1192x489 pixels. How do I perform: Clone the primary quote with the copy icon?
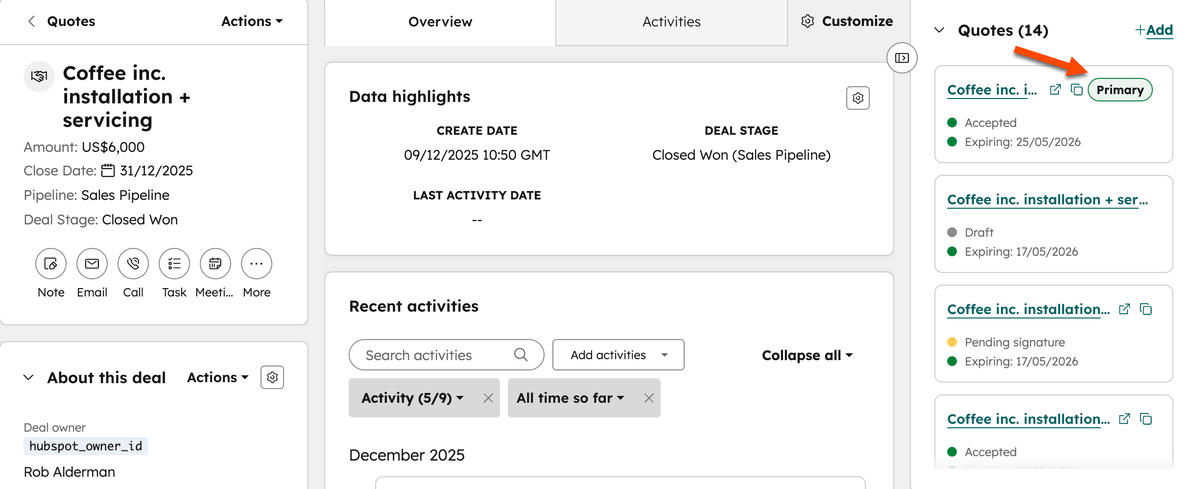[1076, 90]
